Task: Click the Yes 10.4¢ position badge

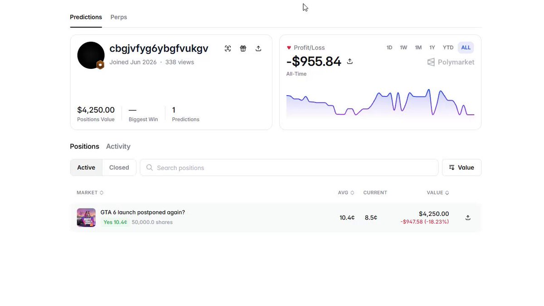Action: pos(115,222)
